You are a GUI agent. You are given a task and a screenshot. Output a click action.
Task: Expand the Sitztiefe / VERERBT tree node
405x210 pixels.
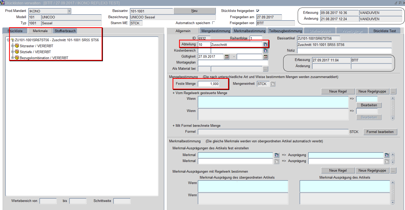point(13,52)
